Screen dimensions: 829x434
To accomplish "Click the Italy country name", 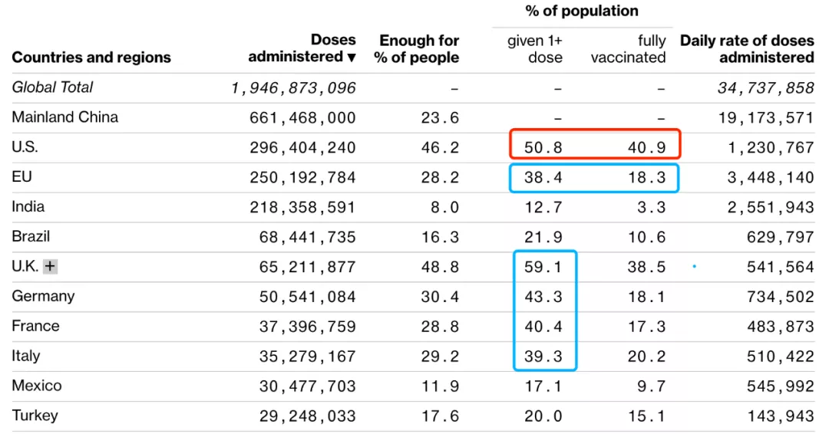I will [26, 357].
